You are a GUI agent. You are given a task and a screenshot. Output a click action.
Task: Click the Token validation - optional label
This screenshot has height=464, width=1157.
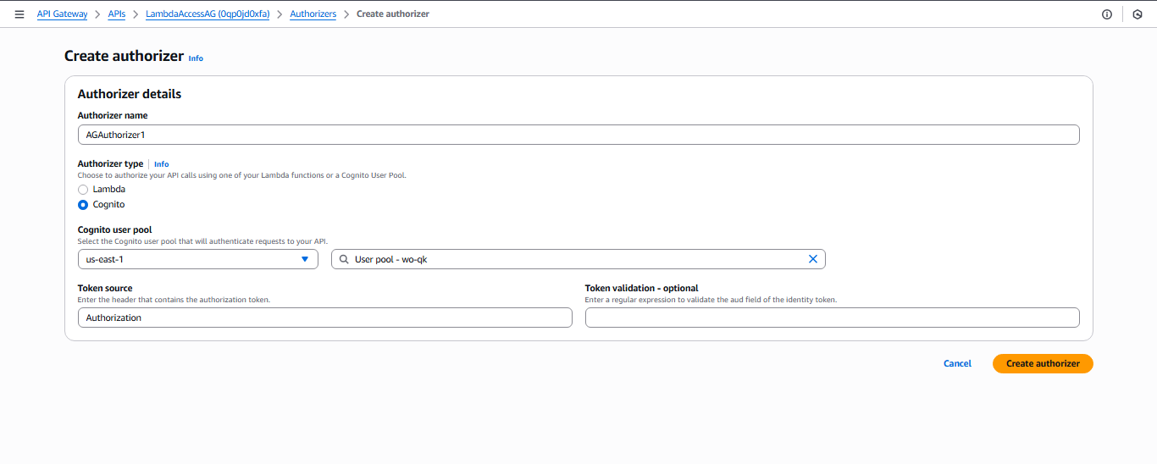click(641, 288)
